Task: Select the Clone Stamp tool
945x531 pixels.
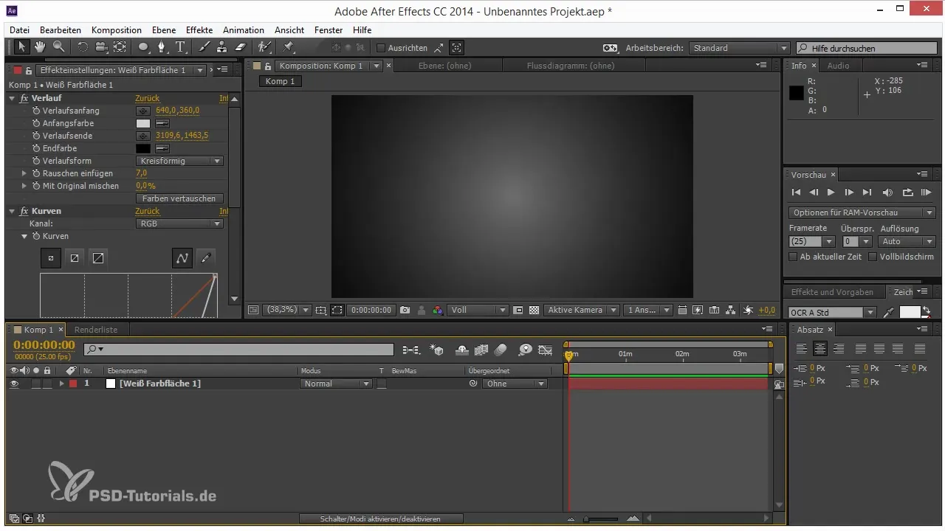Action: click(x=221, y=47)
